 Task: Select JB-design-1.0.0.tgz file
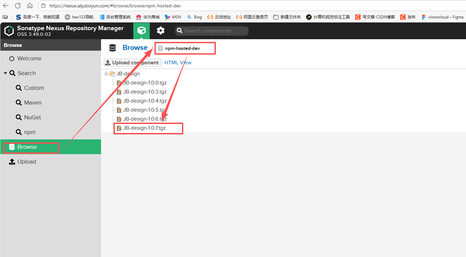[x=145, y=83]
